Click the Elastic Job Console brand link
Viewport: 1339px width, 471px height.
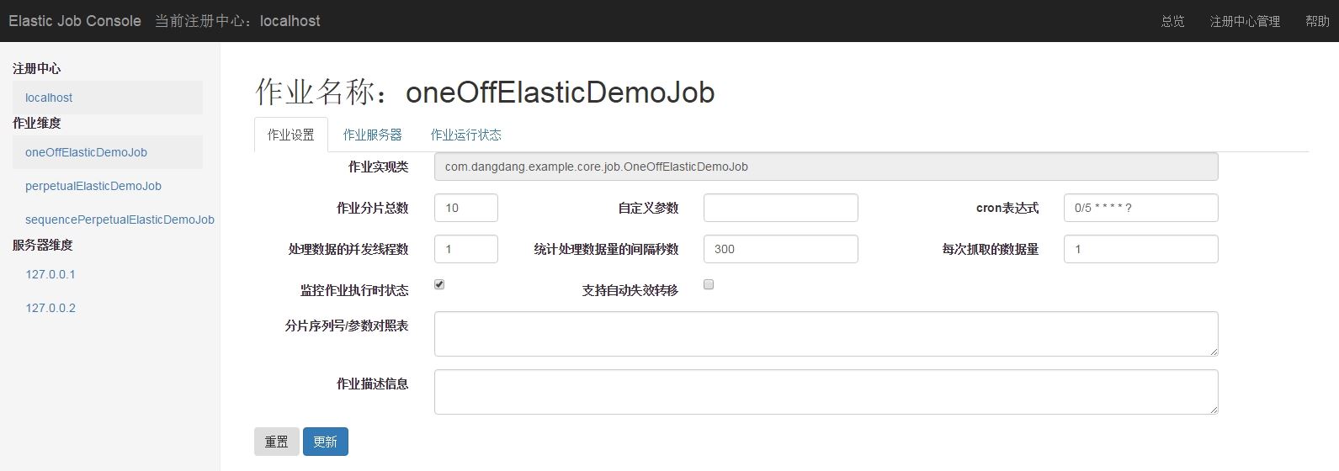point(75,21)
